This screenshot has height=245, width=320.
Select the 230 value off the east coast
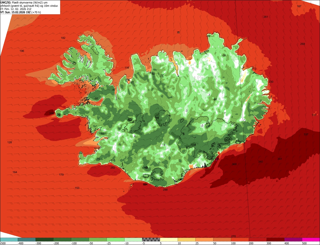pyautogui.click(x=271, y=82)
